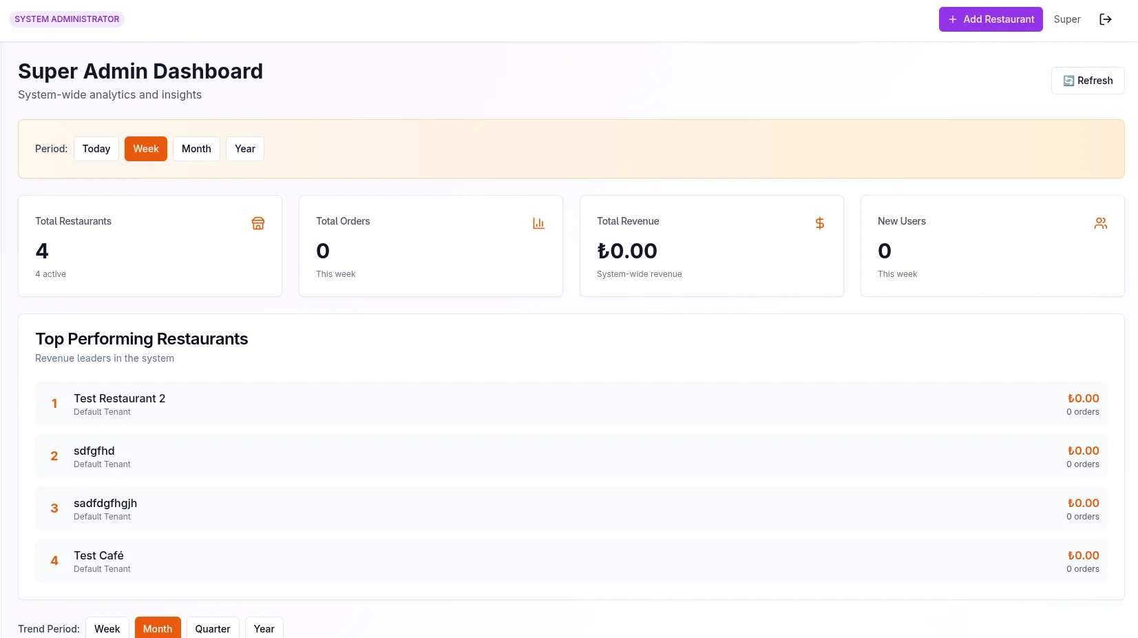Click the dollar icon on Total Revenue card

(x=819, y=223)
